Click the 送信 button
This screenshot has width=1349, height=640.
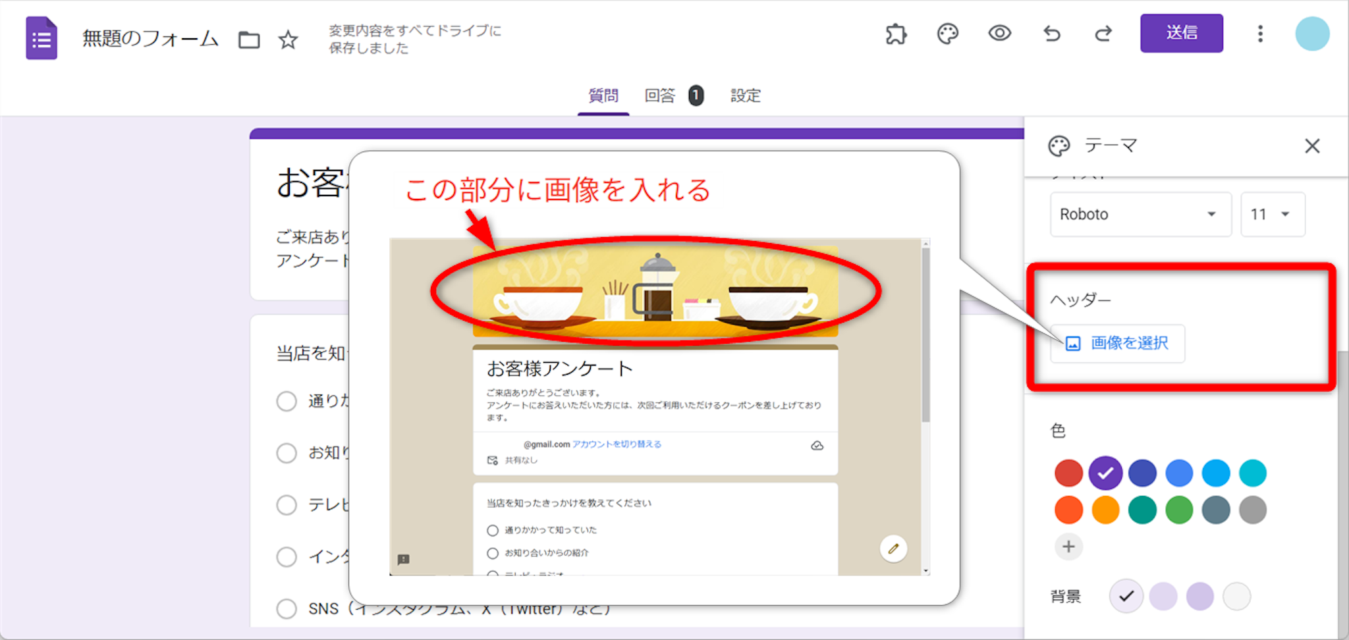[1181, 33]
